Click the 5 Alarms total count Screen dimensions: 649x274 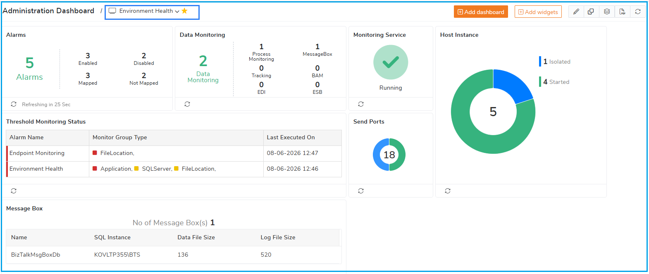(29, 63)
